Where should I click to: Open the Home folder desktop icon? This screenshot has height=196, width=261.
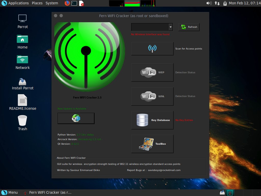click(22, 42)
